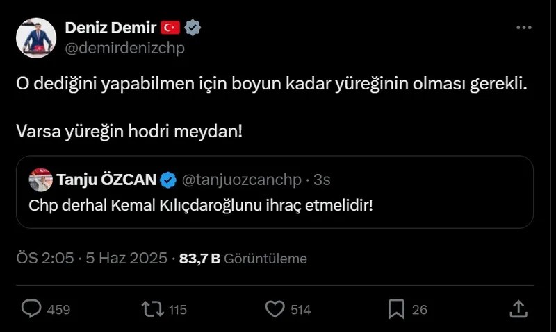Viewport: 556px width, 332px height.
Task: Like the tweet with heart icon
Action: (275, 308)
